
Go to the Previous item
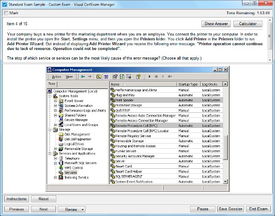tap(16, 209)
